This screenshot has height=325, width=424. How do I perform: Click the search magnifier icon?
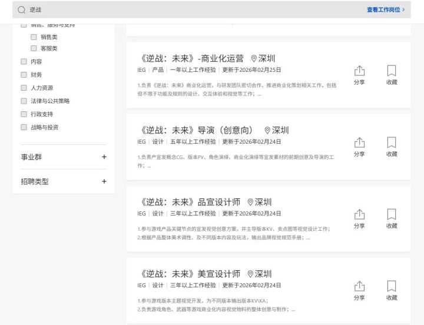(x=21, y=10)
